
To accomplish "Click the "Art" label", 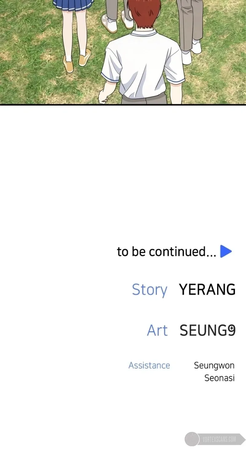I will tap(157, 330).
